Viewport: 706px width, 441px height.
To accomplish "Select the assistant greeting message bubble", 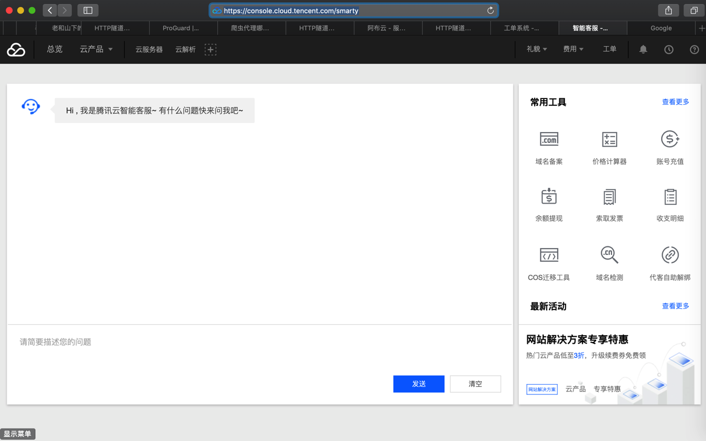I will tap(154, 110).
